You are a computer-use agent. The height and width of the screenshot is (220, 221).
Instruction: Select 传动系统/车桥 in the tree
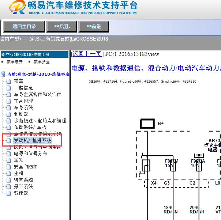click(30, 127)
